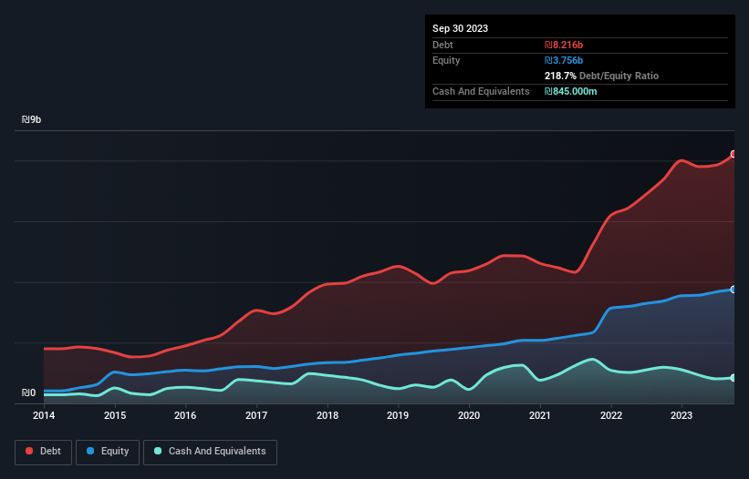The width and height of the screenshot is (749, 479).
Task: Click the blue Equity line endpoint marker
Action: click(733, 290)
